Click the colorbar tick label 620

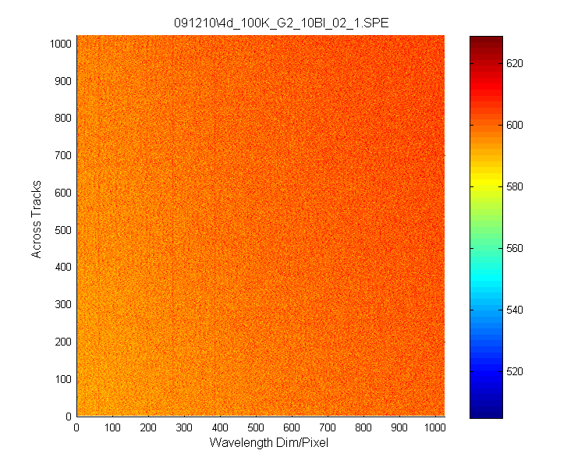pos(515,63)
